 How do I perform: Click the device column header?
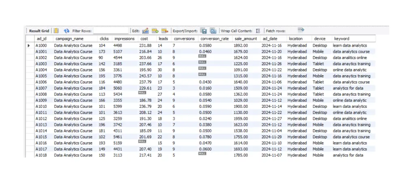pos(320,39)
